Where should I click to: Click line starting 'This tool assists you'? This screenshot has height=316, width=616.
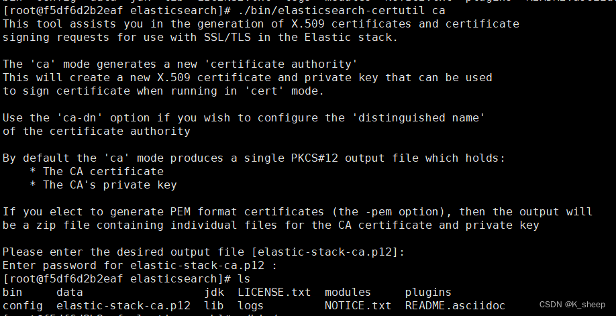coord(261,24)
